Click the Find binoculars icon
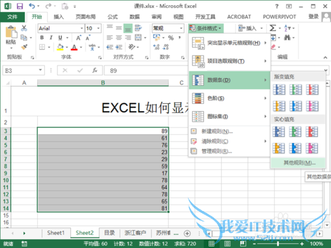The height and width of the screenshot is (248, 331). (287, 38)
